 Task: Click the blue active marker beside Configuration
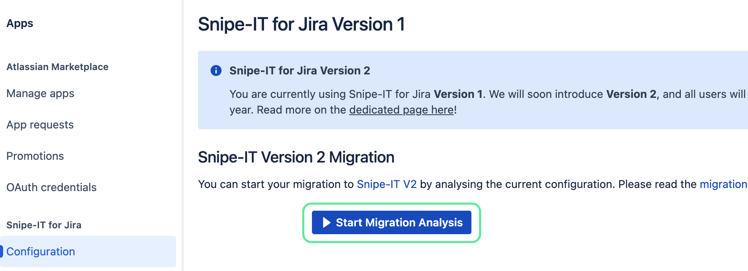click(x=2, y=251)
